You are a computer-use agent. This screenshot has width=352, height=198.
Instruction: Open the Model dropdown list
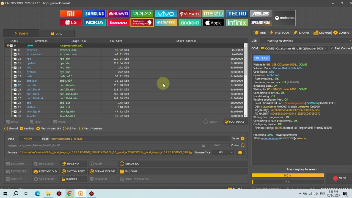tap(140, 139)
